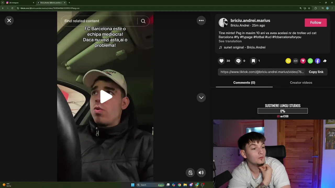Go to next video with down chevron

pos(201,97)
